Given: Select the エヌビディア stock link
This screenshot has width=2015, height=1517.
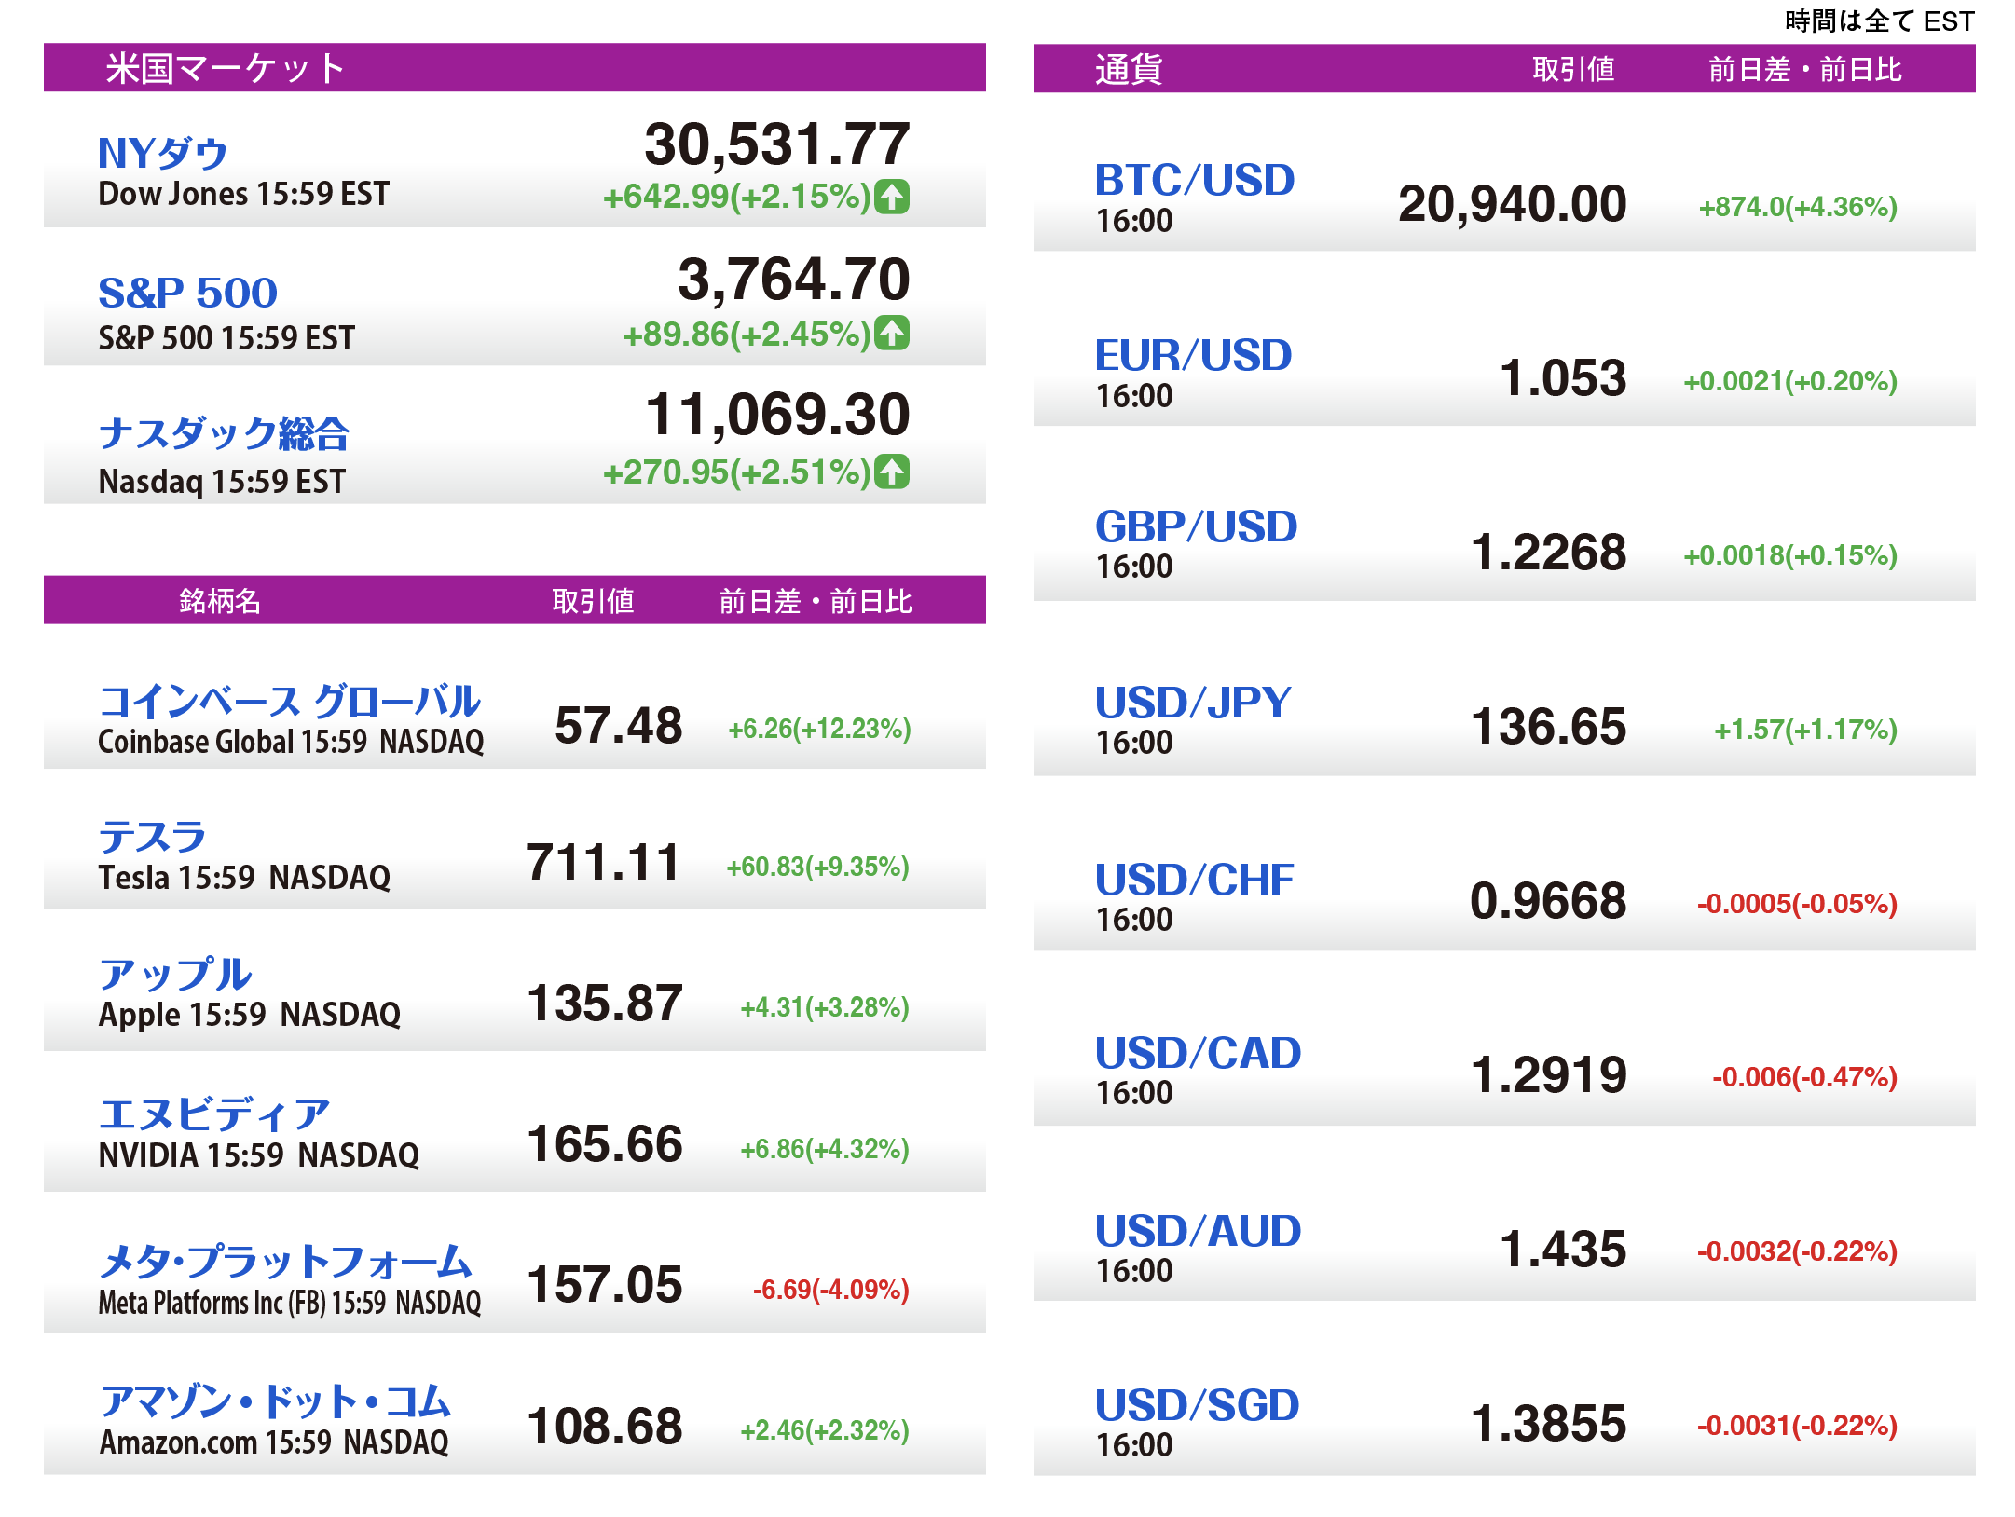Looking at the screenshot, I should [214, 1114].
